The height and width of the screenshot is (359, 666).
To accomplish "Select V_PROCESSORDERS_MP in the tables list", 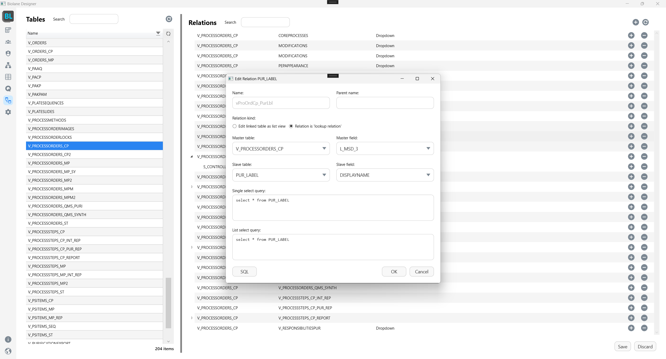I will [x=49, y=163].
